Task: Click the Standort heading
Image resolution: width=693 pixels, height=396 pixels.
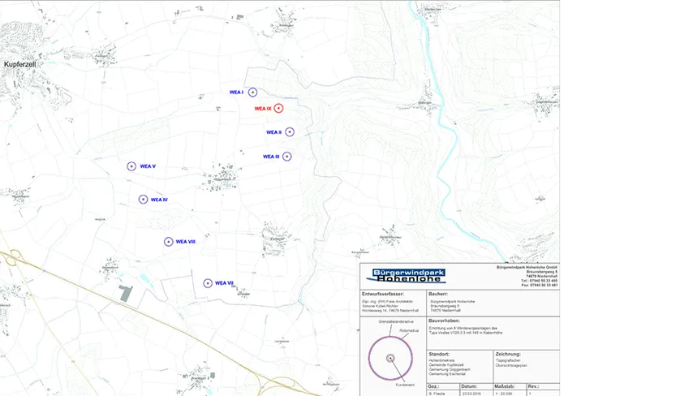Action: click(x=439, y=355)
